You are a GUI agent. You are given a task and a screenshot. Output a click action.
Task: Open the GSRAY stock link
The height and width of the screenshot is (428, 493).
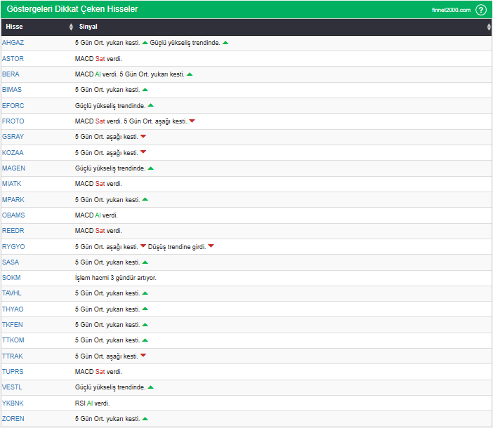(x=13, y=137)
